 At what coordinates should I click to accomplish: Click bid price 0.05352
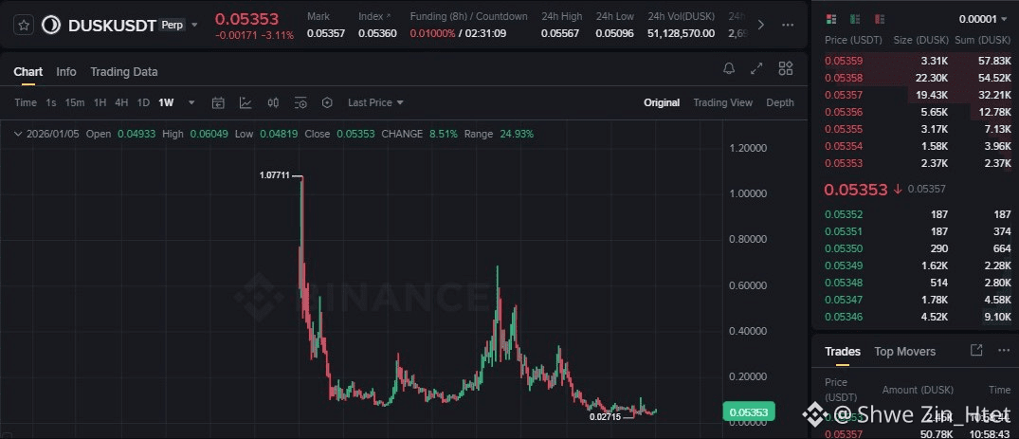tap(844, 214)
